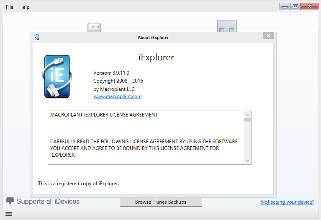Click the 'CAREFULLY READ THE FOLLOWING' license paragraph
Image resolution: width=321 pixels, height=220 pixels.
tap(144, 148)
